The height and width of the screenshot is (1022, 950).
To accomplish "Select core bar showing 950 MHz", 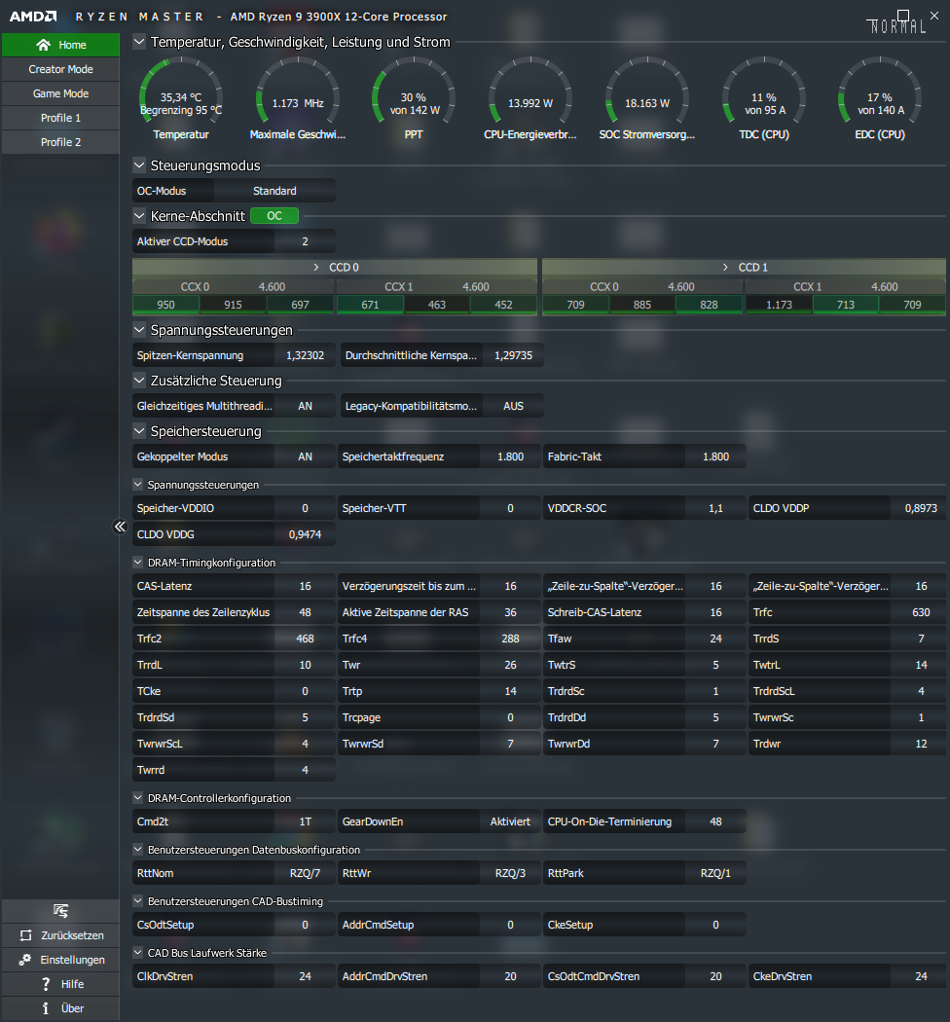I will pos(165,305).
